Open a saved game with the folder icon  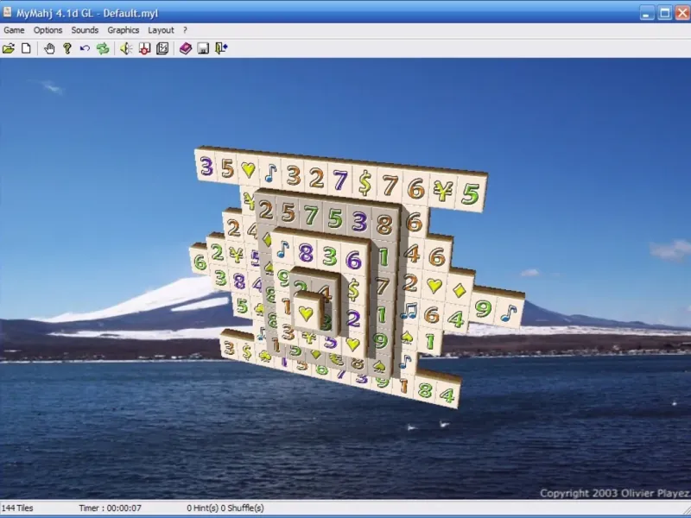[x=9, y=48]
